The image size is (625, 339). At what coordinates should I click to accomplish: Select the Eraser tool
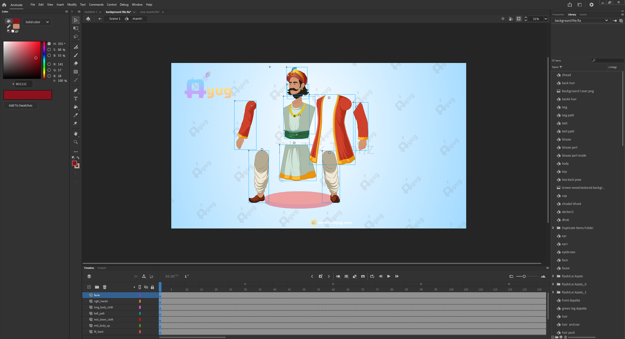click(x=76, y=63)
